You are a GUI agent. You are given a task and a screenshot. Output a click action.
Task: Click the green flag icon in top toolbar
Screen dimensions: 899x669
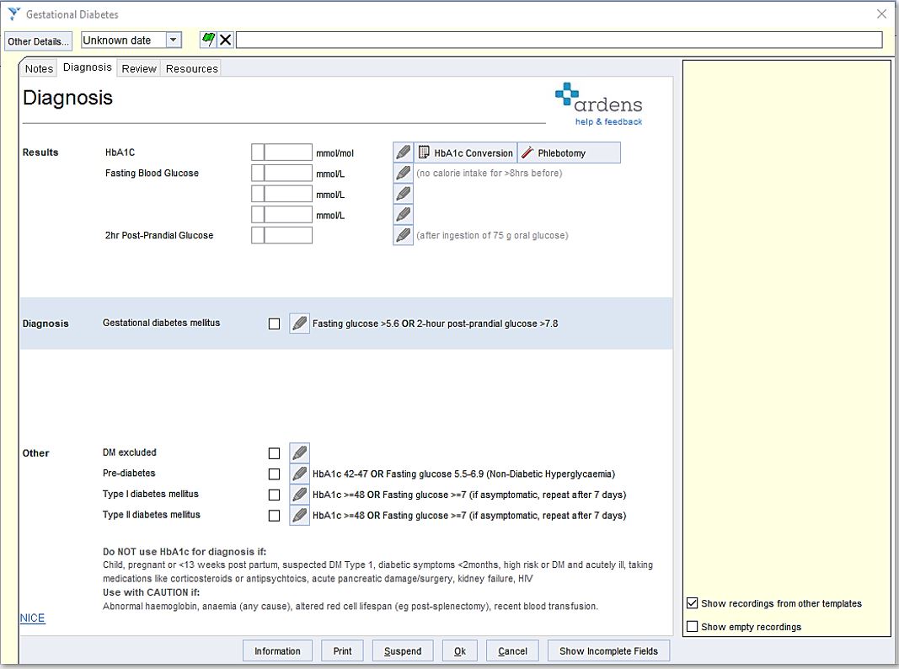(x=208, y=40)
